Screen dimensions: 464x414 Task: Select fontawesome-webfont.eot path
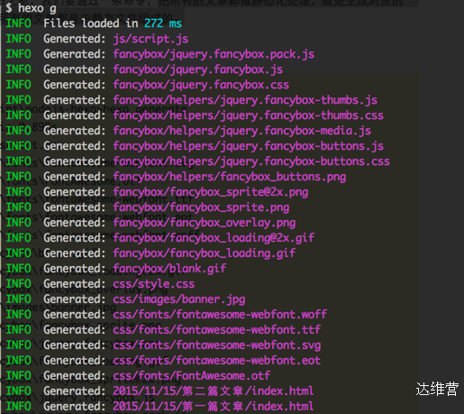click(217, 361)
